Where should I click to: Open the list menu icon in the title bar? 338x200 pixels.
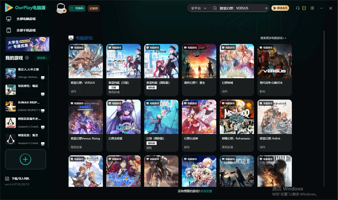312,8
